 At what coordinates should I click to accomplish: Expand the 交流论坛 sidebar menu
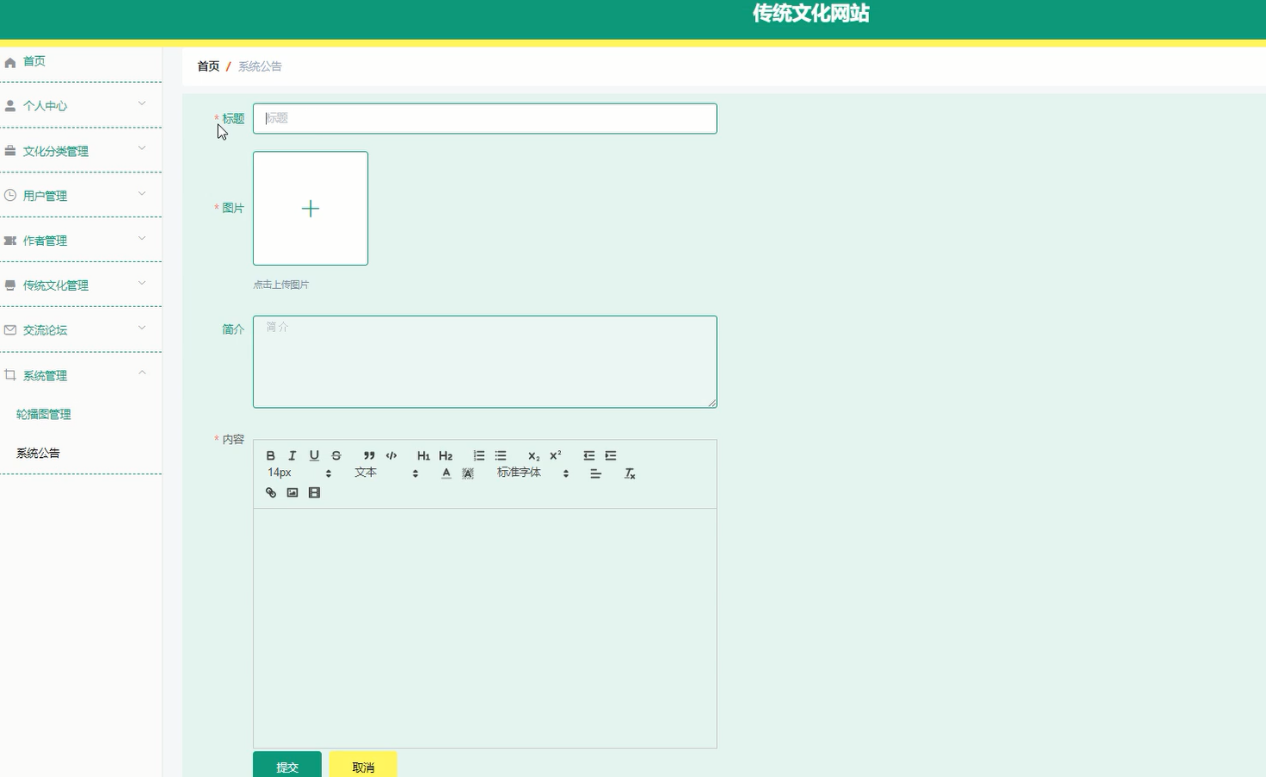81,330
